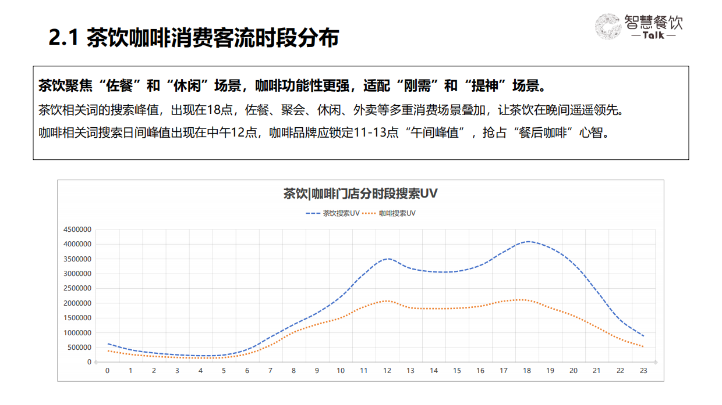Click x-axis hour label 21

click(x=597, y=371)
